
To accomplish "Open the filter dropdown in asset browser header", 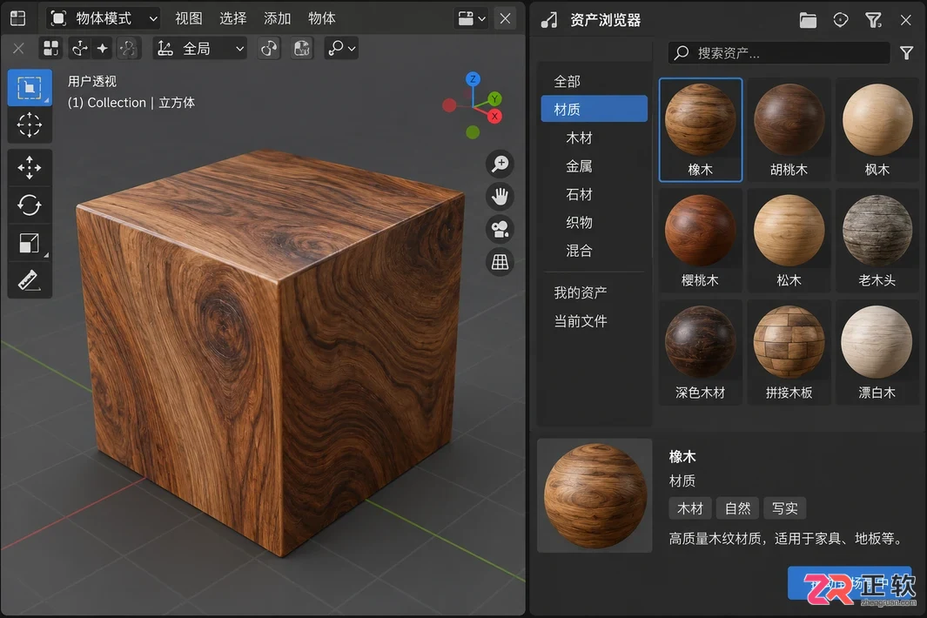I will pos(873,20).
